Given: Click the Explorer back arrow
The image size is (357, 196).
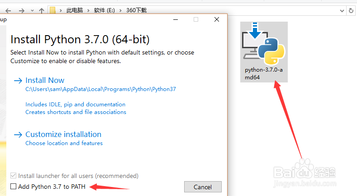Looking at the screenshot, I should coord(8,10).
